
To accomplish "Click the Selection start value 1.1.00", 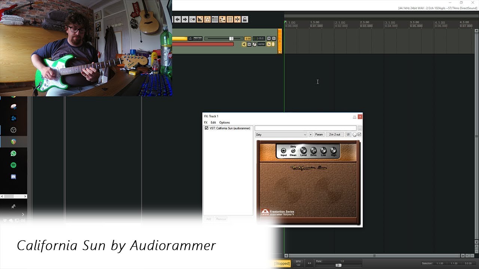I will pos(440,263).
